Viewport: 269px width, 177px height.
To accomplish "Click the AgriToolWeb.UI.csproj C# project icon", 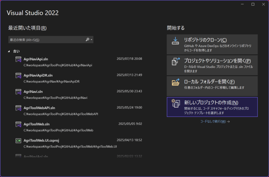I will (18, 141).
